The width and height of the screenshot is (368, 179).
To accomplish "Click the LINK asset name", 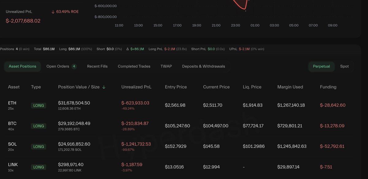I will pos(13,165).
